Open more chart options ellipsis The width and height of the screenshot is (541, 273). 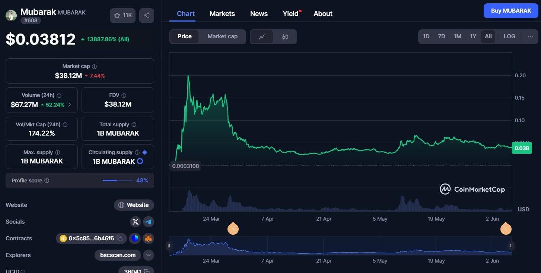(531, 36)
